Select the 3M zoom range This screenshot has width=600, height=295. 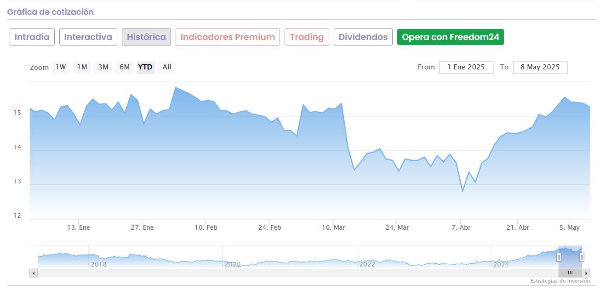click(103, 67)
